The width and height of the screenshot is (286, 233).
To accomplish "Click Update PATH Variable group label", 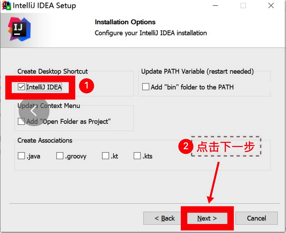I will pos(197,71).
